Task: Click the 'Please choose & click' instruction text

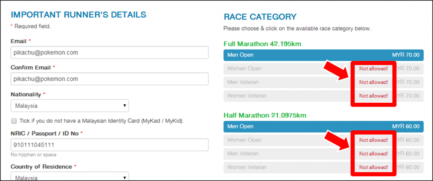Action: [297, 28]
